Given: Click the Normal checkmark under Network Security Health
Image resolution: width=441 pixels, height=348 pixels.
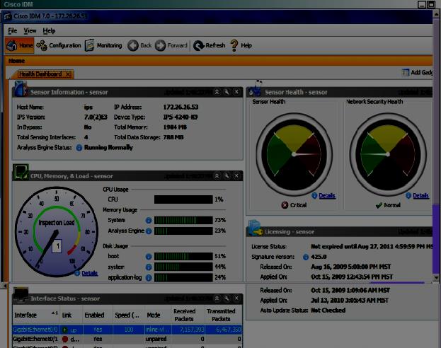Looking at the screenshot, I should coord(379,205).
